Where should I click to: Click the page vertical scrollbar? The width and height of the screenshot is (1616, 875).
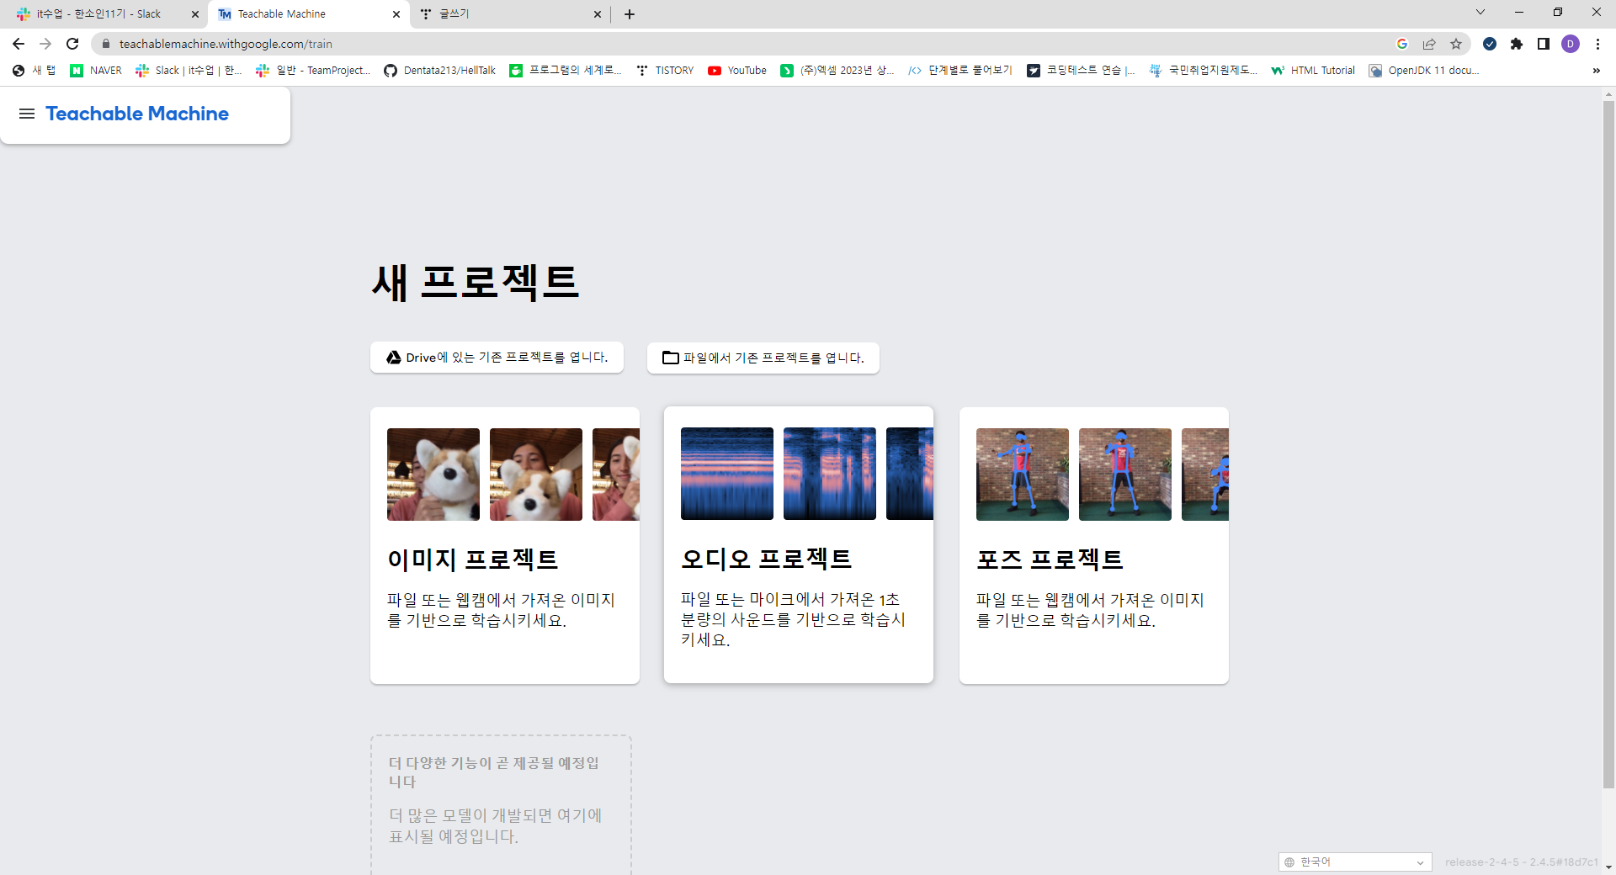[1608, 445]
